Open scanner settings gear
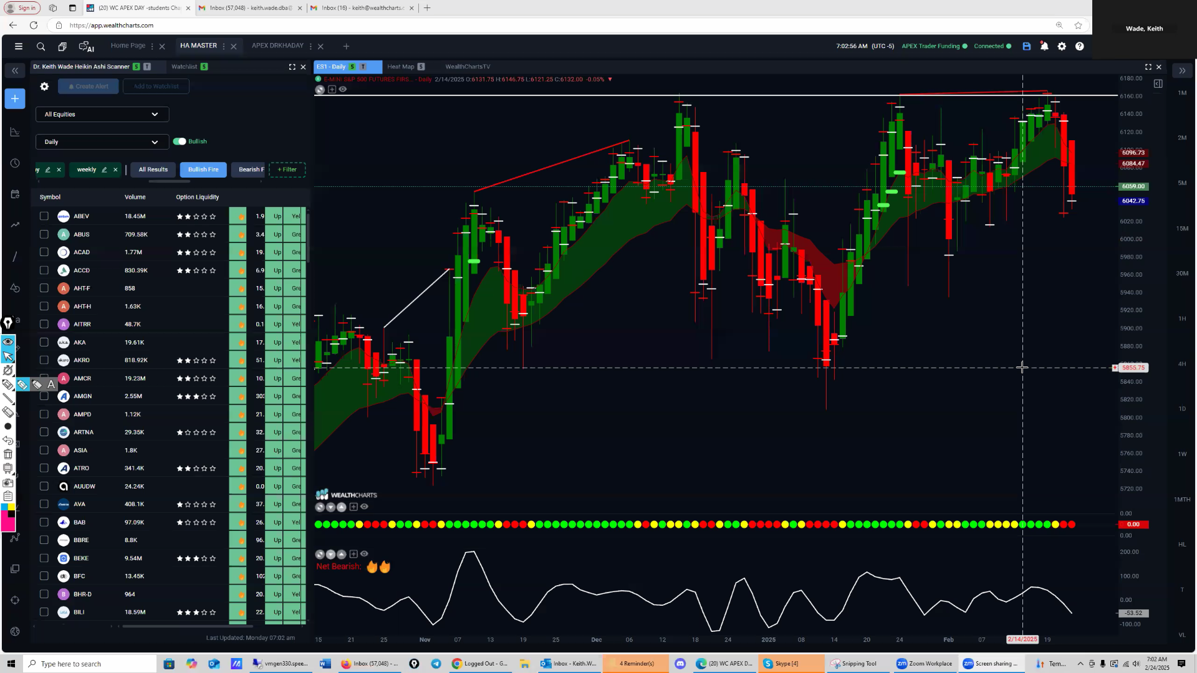 44,87
